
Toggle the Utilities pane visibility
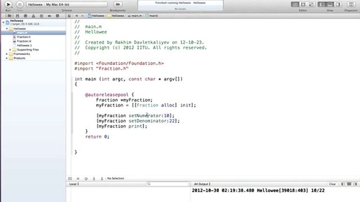coord(338,4)
